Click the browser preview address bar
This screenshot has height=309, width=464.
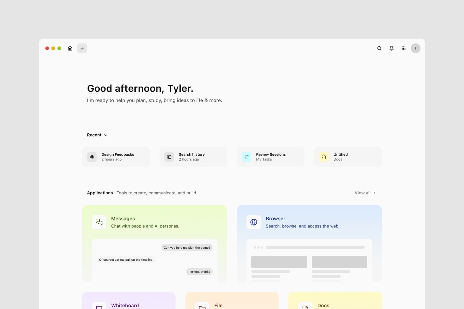point(315,247)
